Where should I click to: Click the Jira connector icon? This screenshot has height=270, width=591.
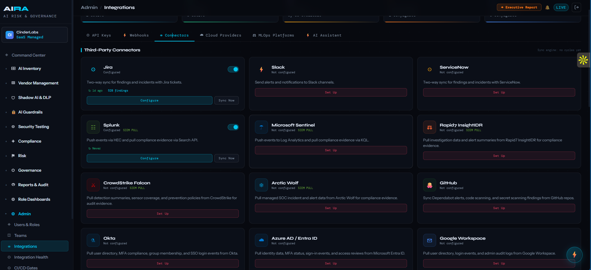[93, 70]
